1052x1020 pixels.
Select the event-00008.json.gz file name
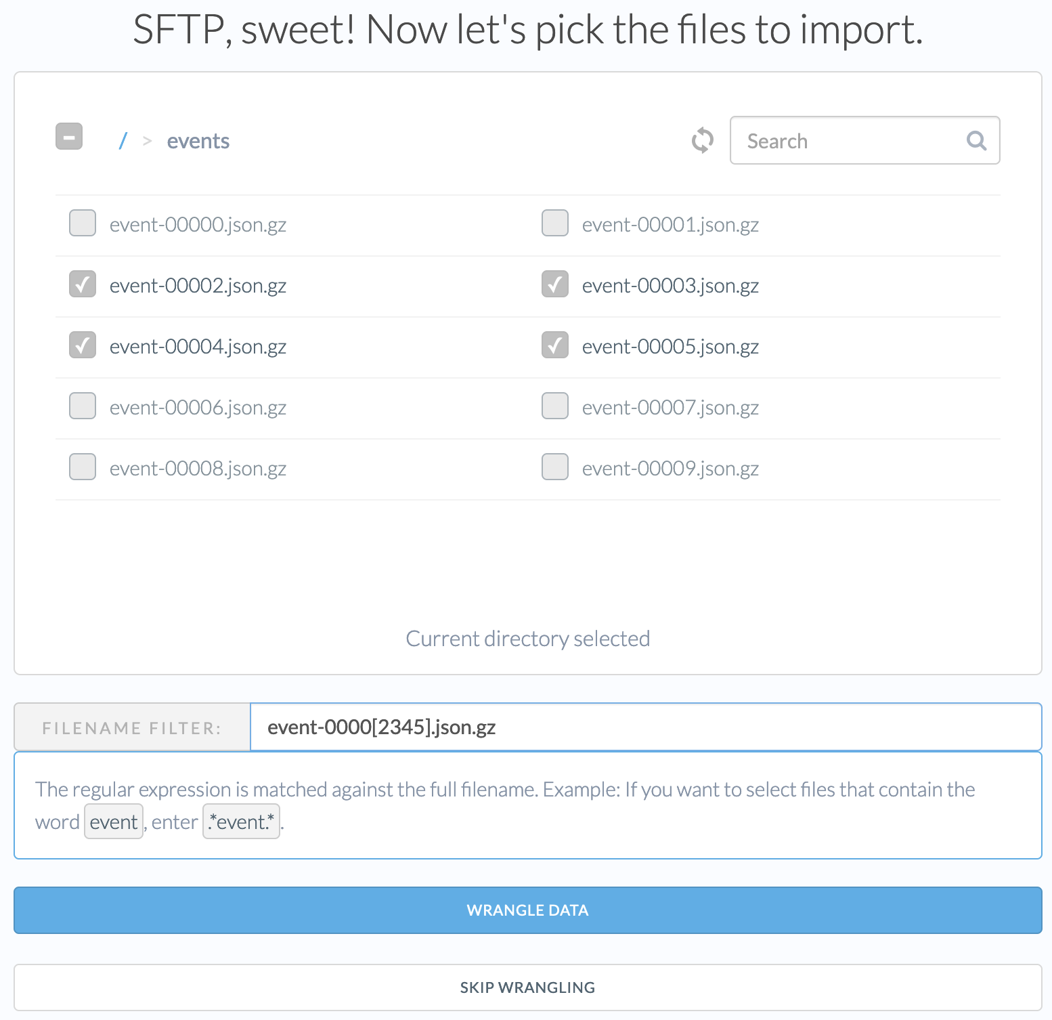[x=198, y=469]
